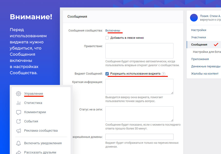Screen dimensions: 221x154
Task: Click the bell icon for Включить уведомления
Action: pyautogui.click(x=19, y=143)
